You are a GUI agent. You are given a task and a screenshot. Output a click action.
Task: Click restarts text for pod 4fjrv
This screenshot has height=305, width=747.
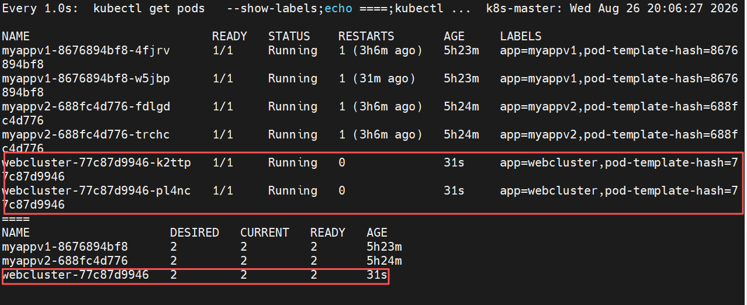[x=381, y=51]
